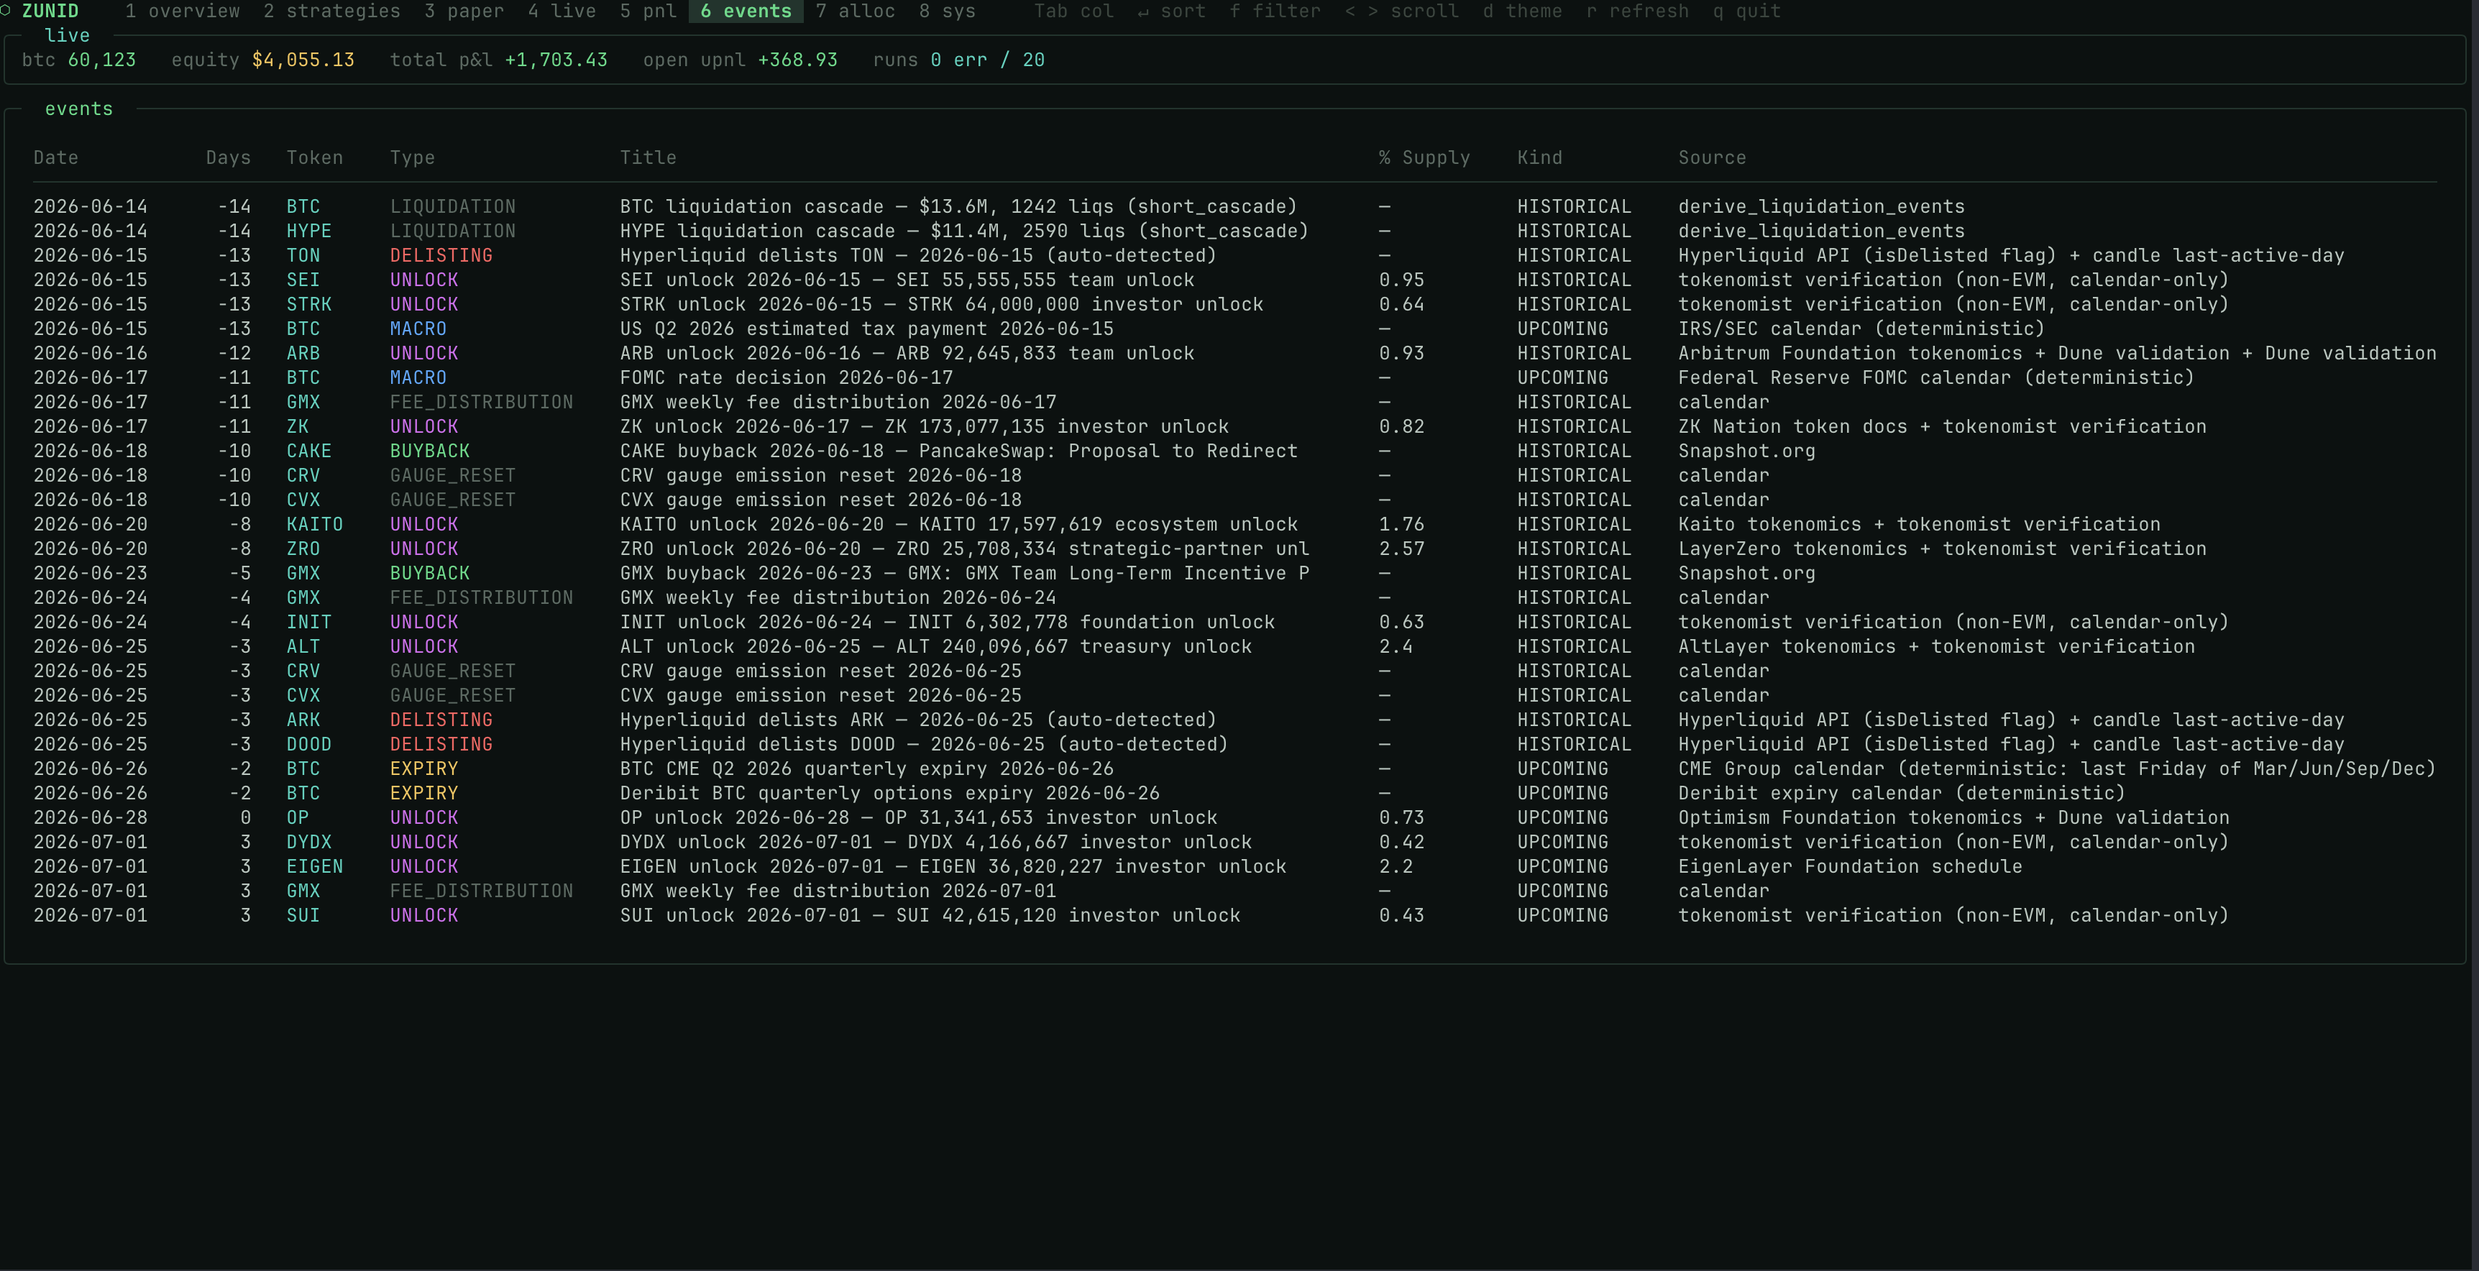Click the TON token cell
The width and height of the screenshot is (2479, 1271).
point(303,256)
